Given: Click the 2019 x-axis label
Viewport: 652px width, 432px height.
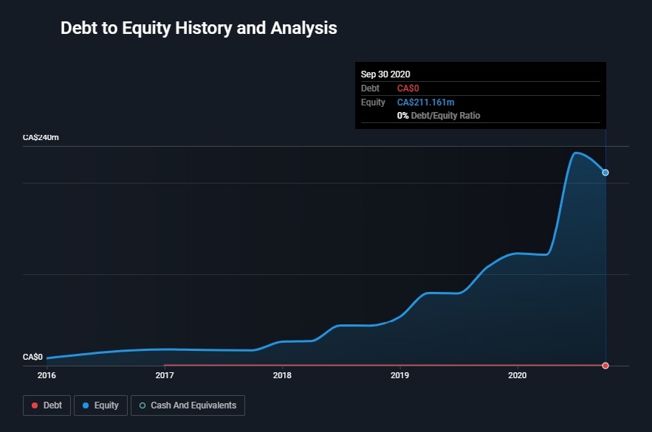Looking at the screenshot, I should point(399,376).
